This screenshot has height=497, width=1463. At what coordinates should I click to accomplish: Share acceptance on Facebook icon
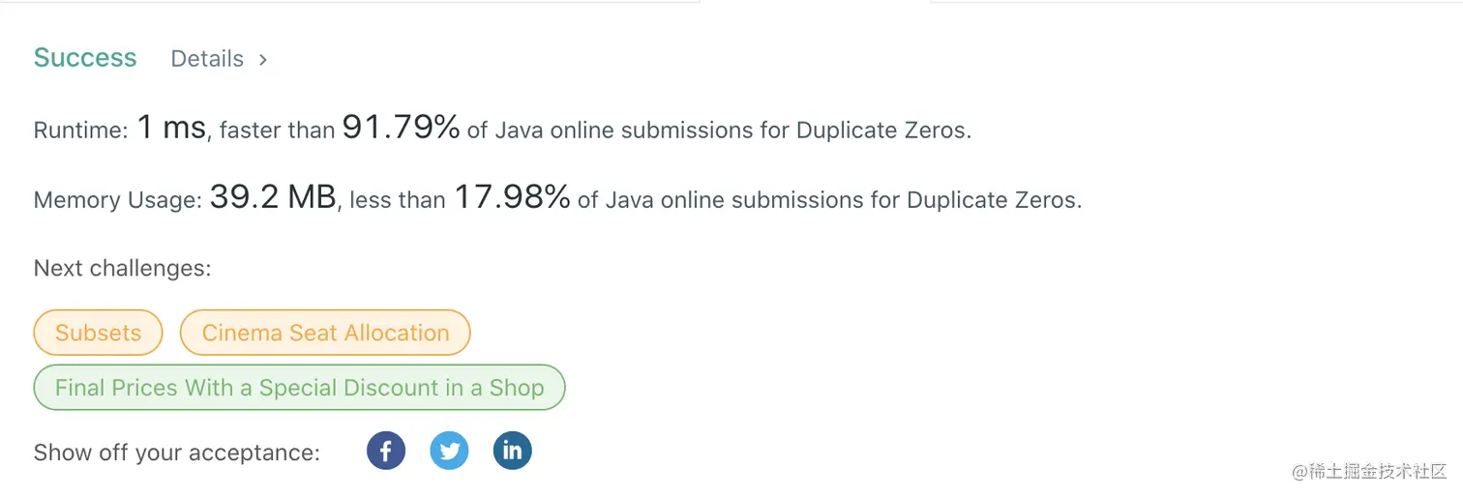(x=385, y=451)
